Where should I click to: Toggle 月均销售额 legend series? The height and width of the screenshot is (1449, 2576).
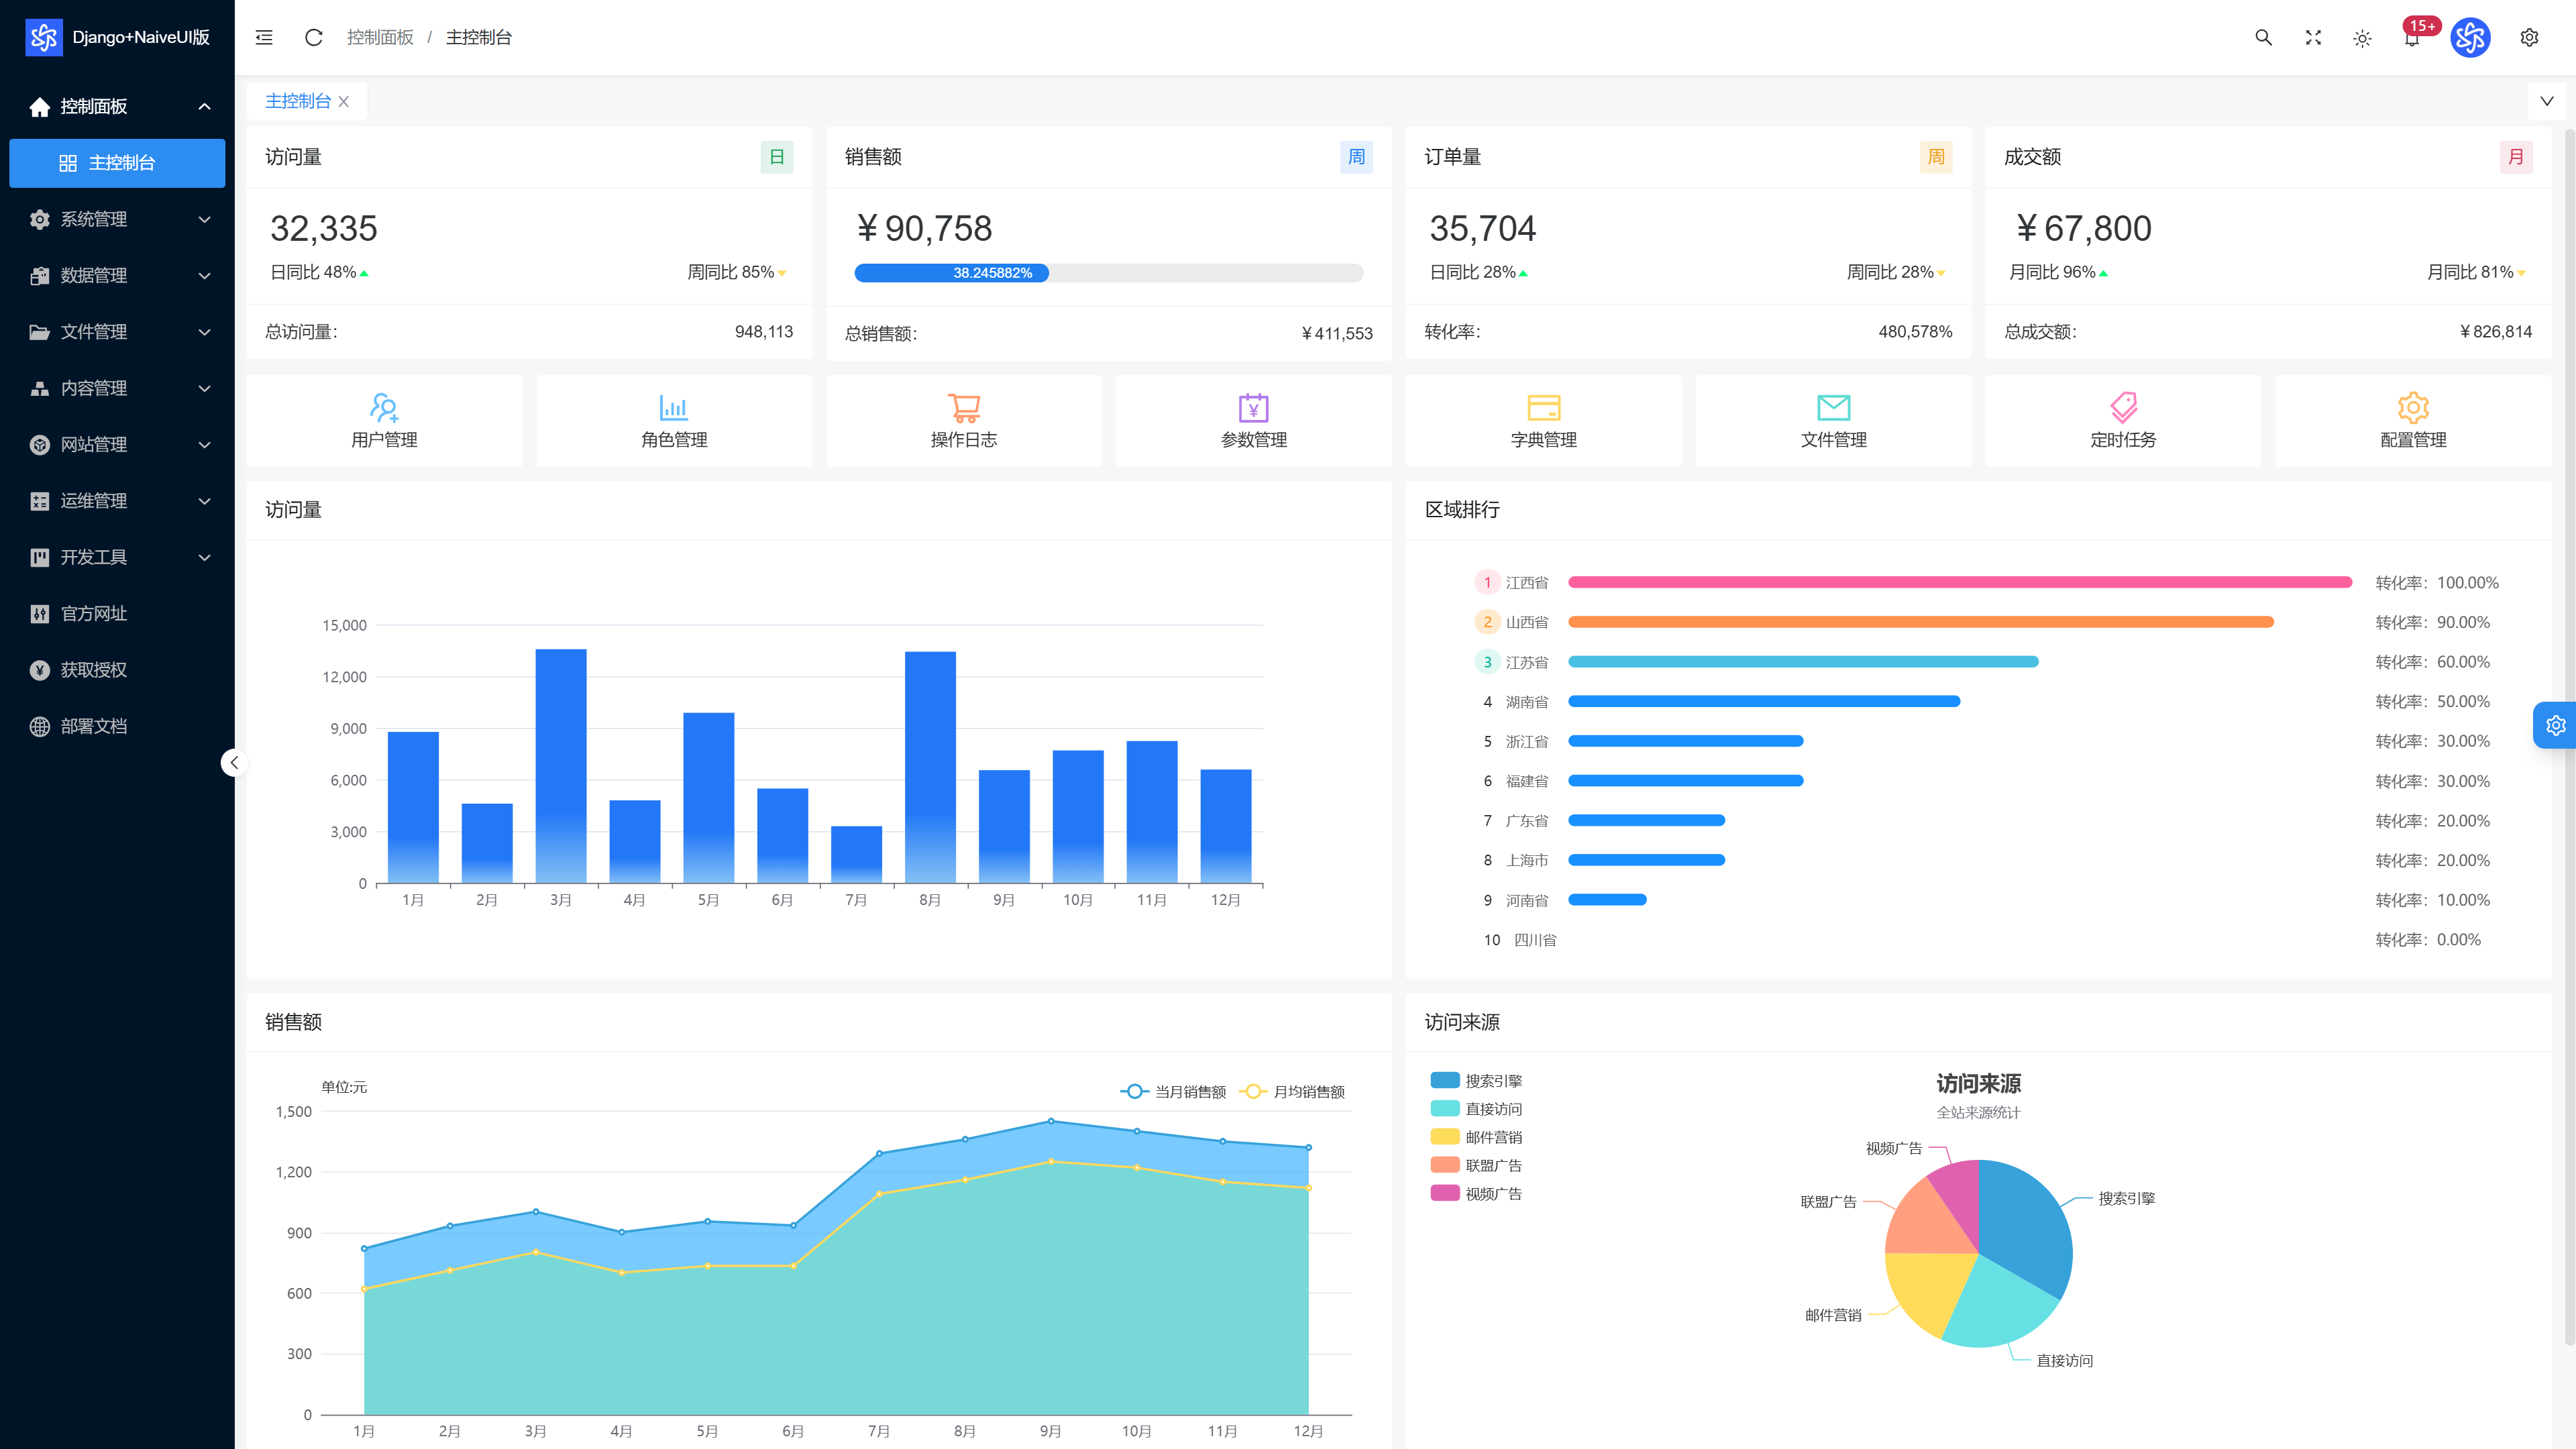pyautogui.click(x=1292, y=1091)
